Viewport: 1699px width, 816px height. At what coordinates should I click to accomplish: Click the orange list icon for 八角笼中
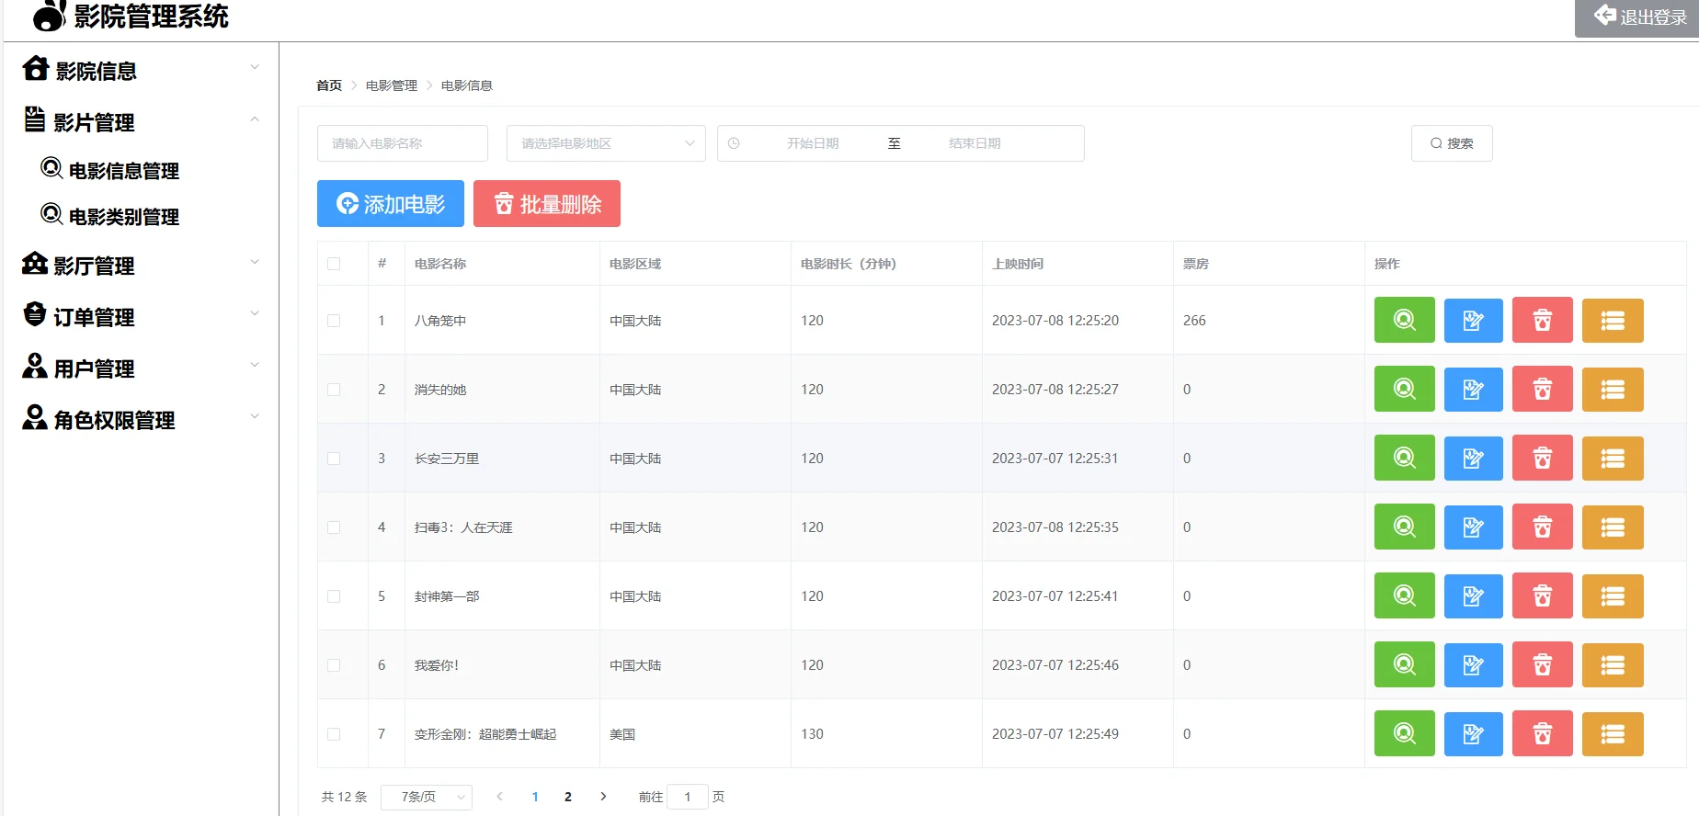pyautogui.click(x=1613, y=320)
